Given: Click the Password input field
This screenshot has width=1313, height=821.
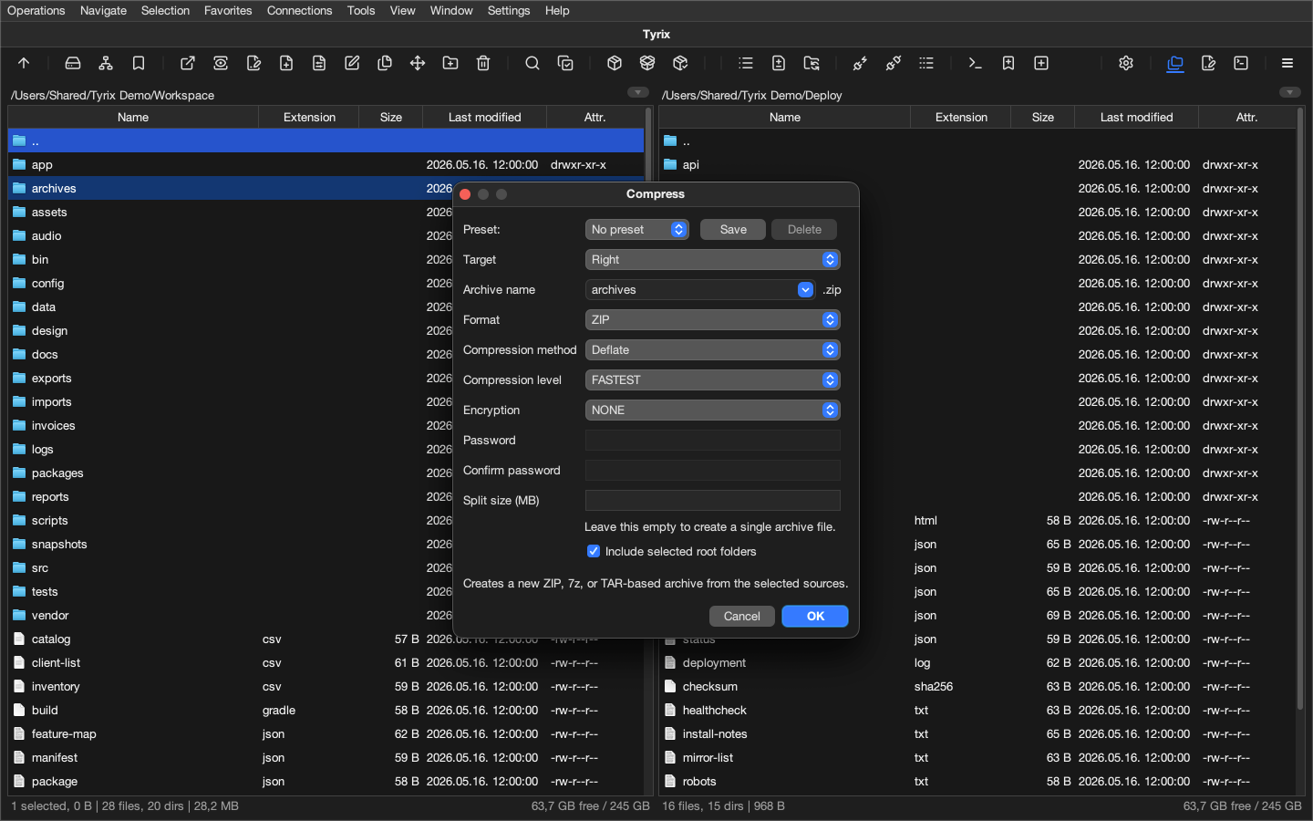Looking at the screenshot, I should click(x=712, y=441).
